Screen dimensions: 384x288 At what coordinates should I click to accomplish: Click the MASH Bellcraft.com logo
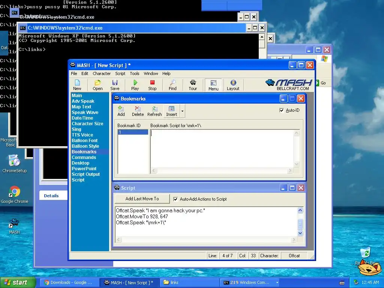pyautogui.click(x=289, y=85)
